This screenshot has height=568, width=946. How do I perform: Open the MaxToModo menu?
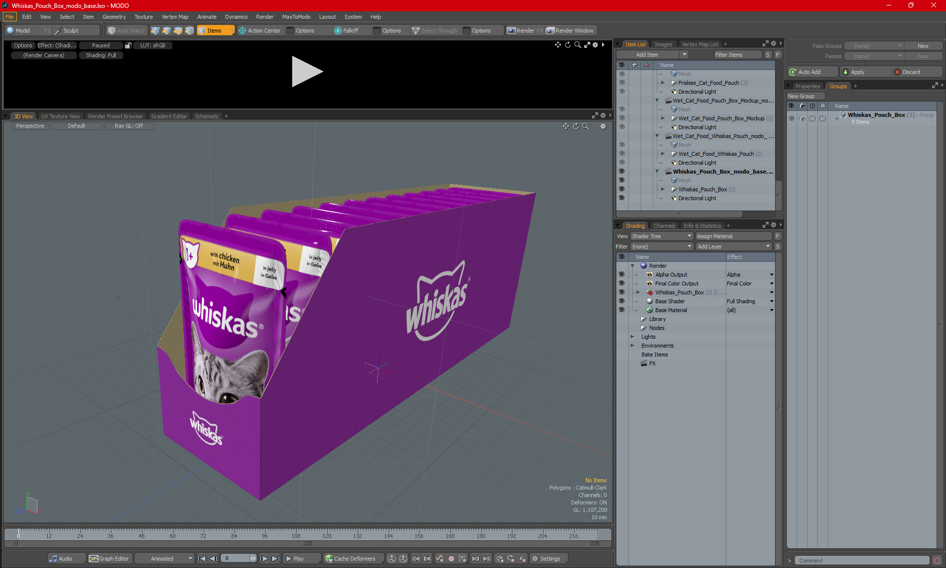tap(296, 17)
